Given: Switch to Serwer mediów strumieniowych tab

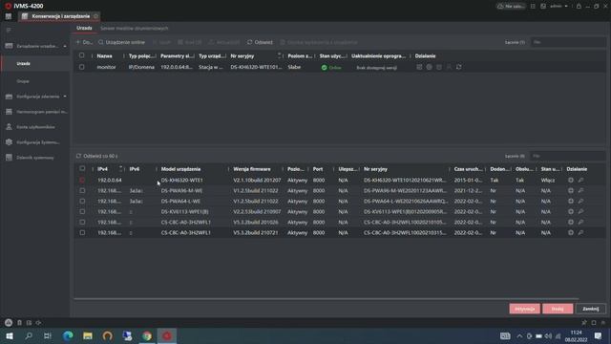Looking at the screenshot, I should click(135, 28).
